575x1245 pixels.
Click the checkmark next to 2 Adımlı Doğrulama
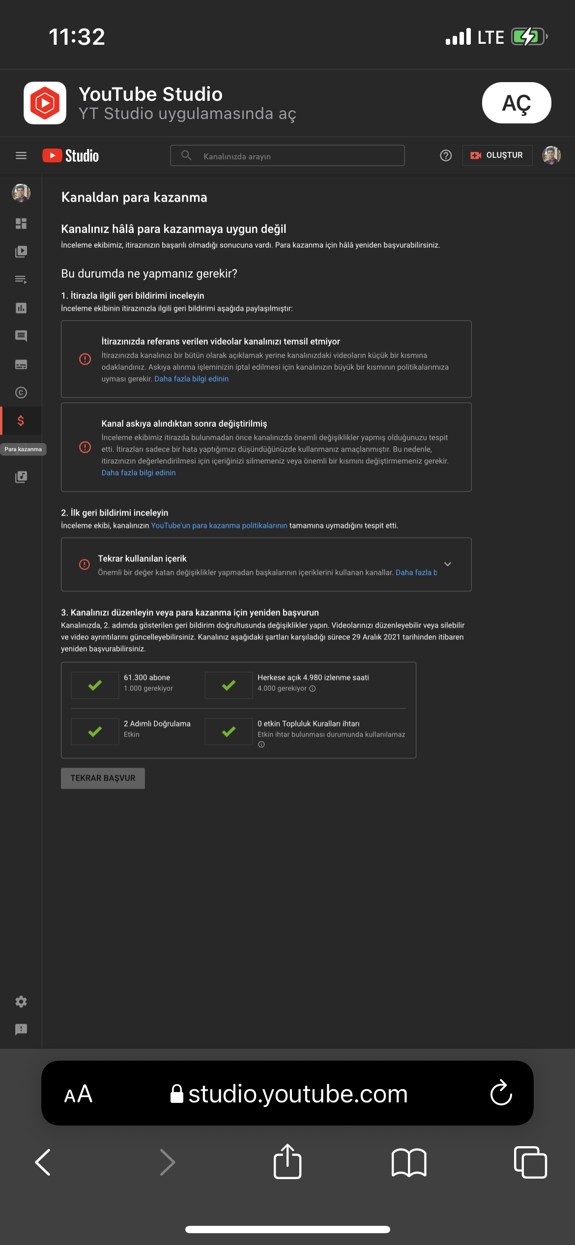coord(95,731)
